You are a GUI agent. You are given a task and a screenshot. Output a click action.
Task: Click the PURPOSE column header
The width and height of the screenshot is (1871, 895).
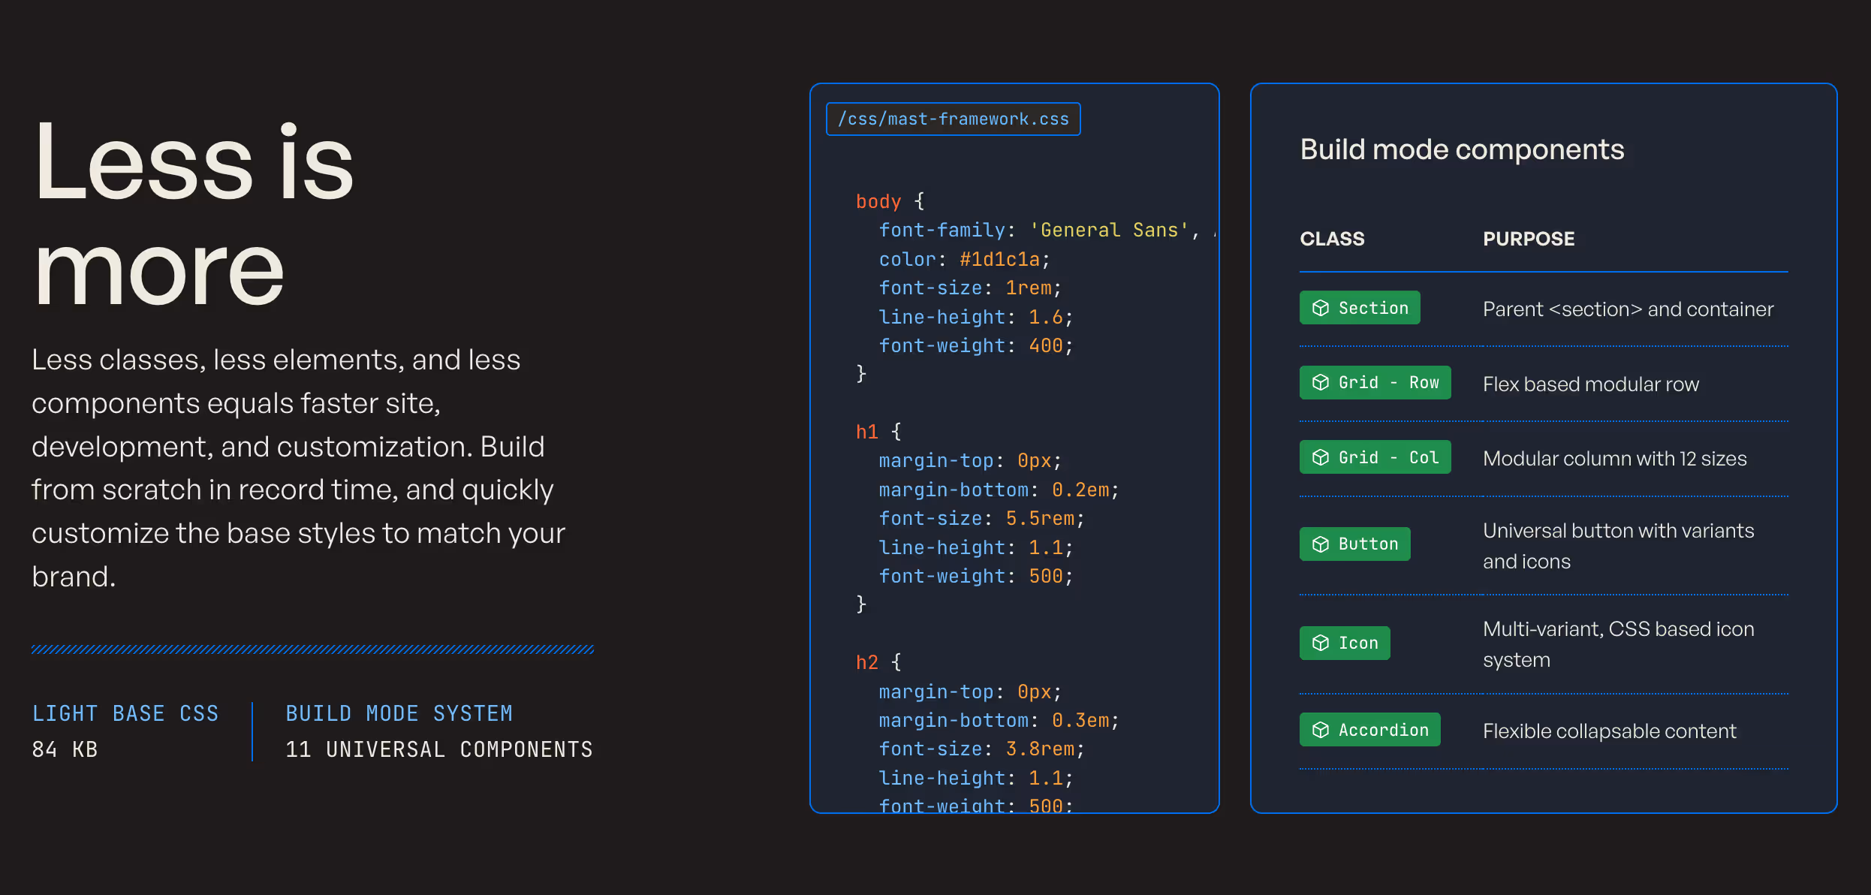[x=1529, y=239]
